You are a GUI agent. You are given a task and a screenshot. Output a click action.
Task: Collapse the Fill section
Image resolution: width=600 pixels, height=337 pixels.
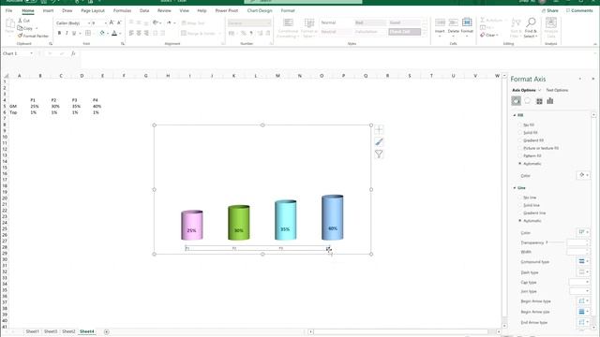pyautogui.click(x=515, y=115)
